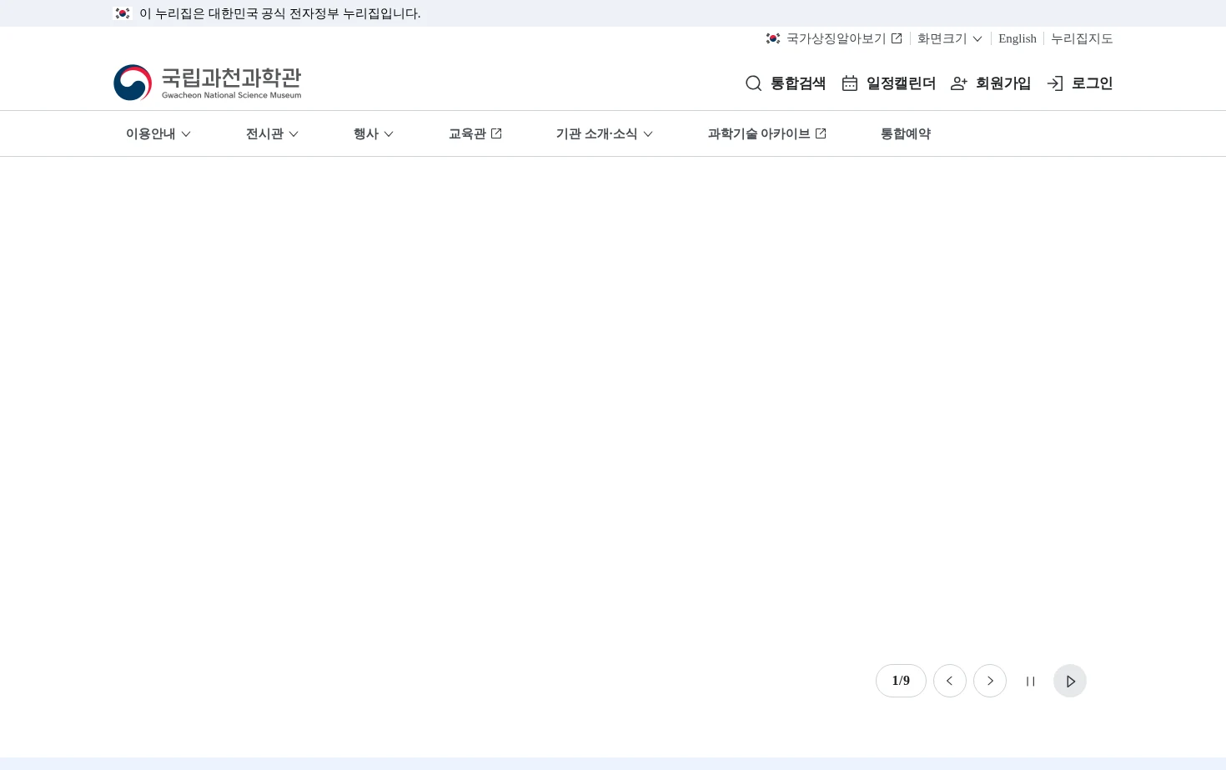Click external link icon after 국가상징알아보기
The width and height of the screenshot is (1226, 770).
897,38
